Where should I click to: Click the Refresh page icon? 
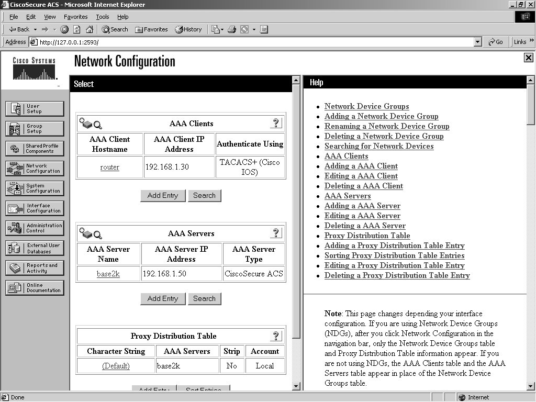77,29
